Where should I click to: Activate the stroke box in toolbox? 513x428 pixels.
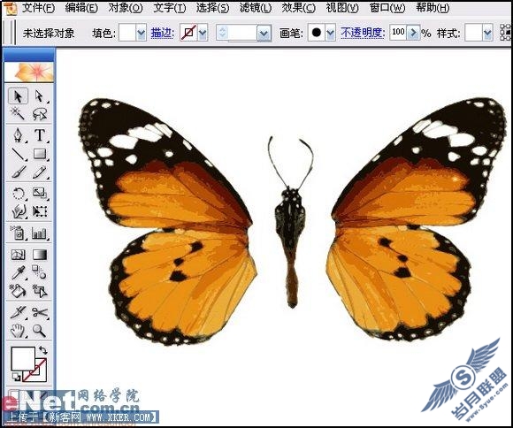click(x=35, y=371)
